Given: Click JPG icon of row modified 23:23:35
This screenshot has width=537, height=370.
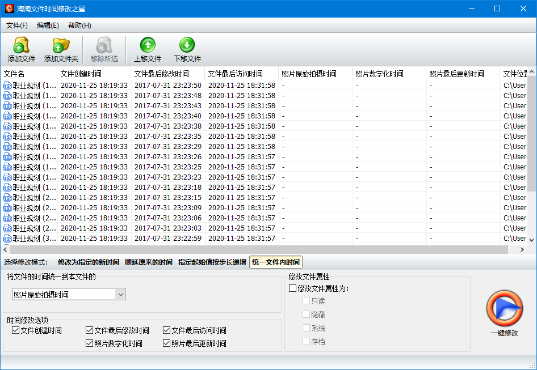Looking at the screenshot, I should [7, 137].
